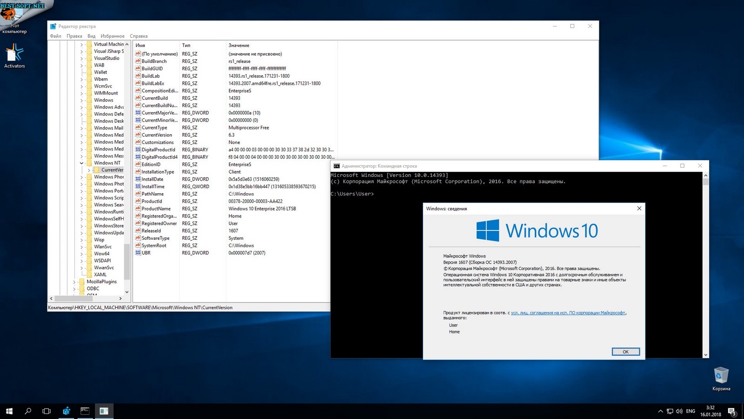Open the Правка menu
This screenshot has width=744, height=419.
click(x=74, y=36)
